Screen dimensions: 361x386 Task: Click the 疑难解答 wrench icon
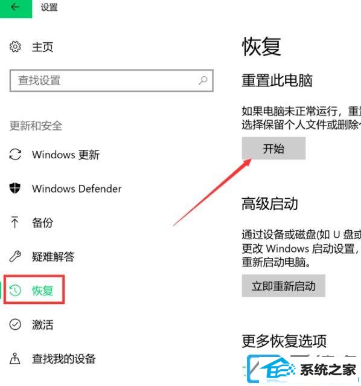pos(15,256)
